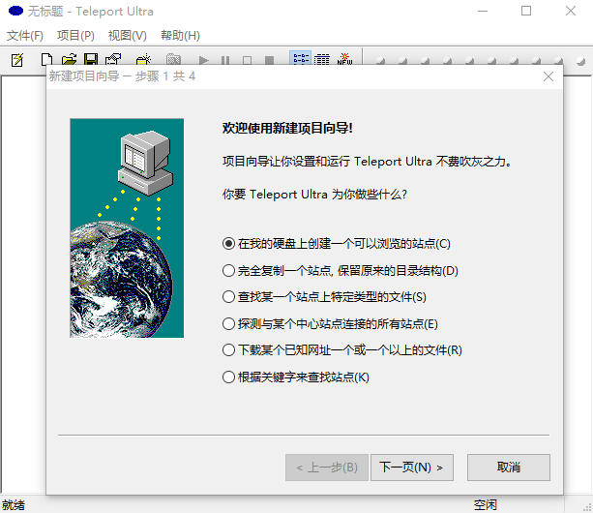This screenshot has height=513, width=593.
Task: Close the 新建项目向导 dialog
Action: 549,76
